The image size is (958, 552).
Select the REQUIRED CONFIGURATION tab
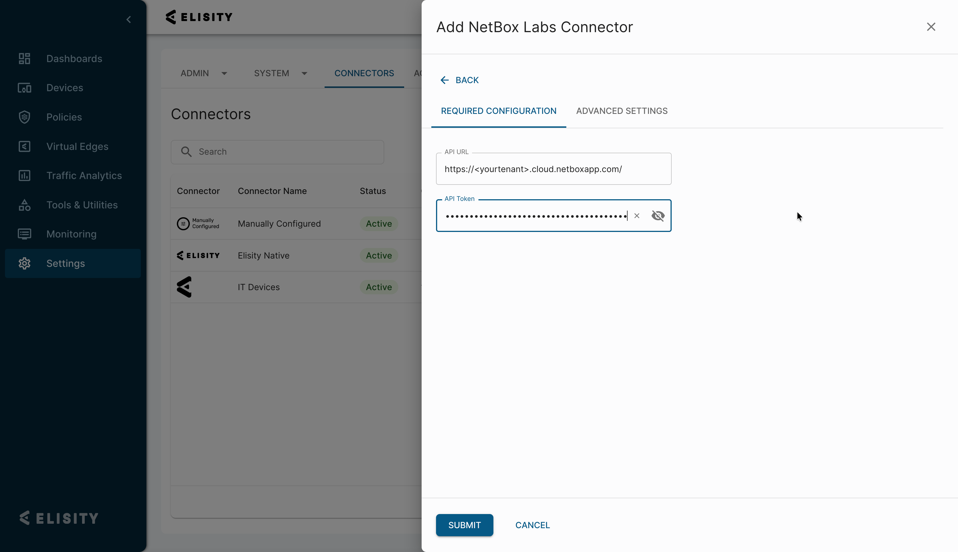tap(499, 111)
